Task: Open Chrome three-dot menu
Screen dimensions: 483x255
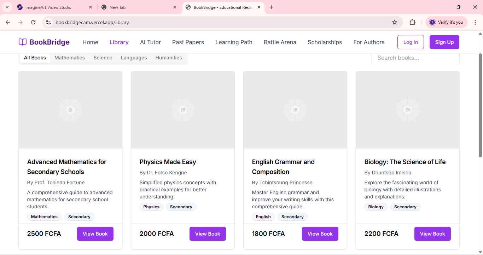Action: tap(475, 22)
